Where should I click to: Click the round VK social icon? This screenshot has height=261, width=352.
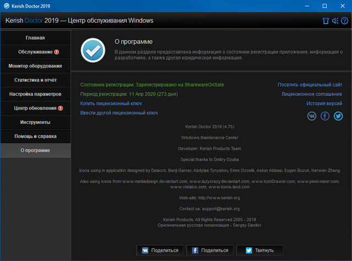[x=312, y=116]
